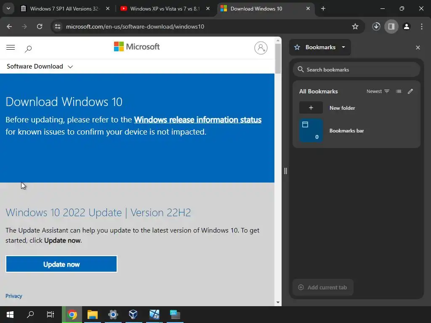Screen dimensions: 431x323
Task: Click the microsoft.com address bar URL
Action: pos(135,26)
